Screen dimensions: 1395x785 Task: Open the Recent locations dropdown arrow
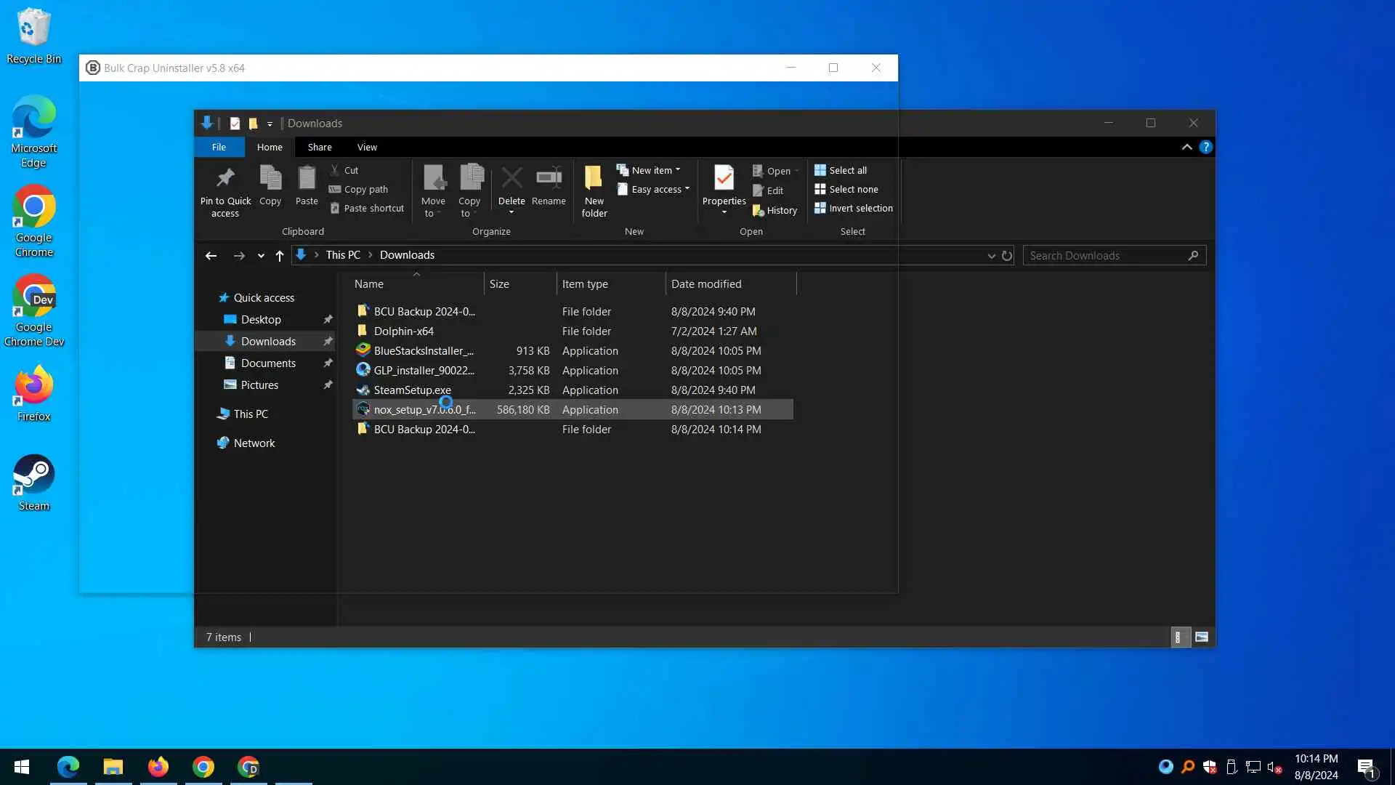click(x=261, y=256)
